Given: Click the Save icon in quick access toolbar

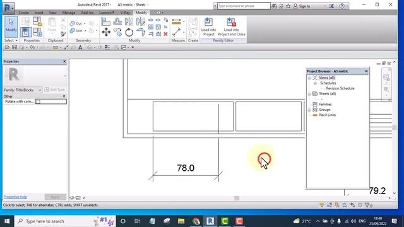Looking at the screenshot, I should pos(15,47).
